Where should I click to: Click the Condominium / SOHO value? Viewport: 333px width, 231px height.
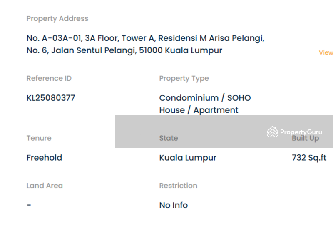[x=205, y=98]
